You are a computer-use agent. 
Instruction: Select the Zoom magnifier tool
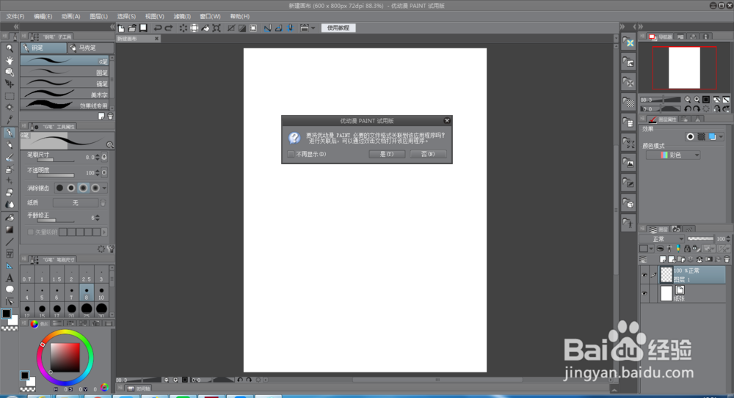(x=10, y=48)
